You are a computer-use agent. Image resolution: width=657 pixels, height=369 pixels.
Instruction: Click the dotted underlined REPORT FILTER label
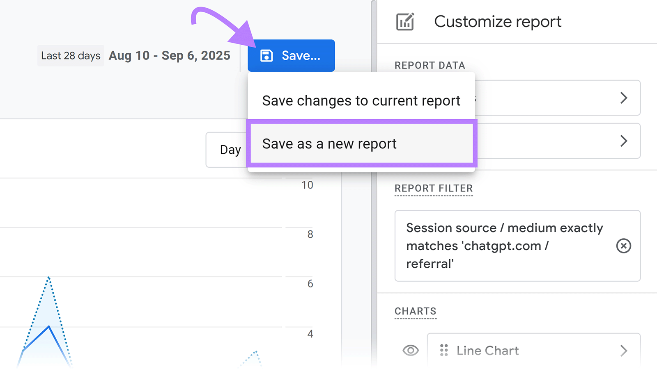(x=433, y=188)
